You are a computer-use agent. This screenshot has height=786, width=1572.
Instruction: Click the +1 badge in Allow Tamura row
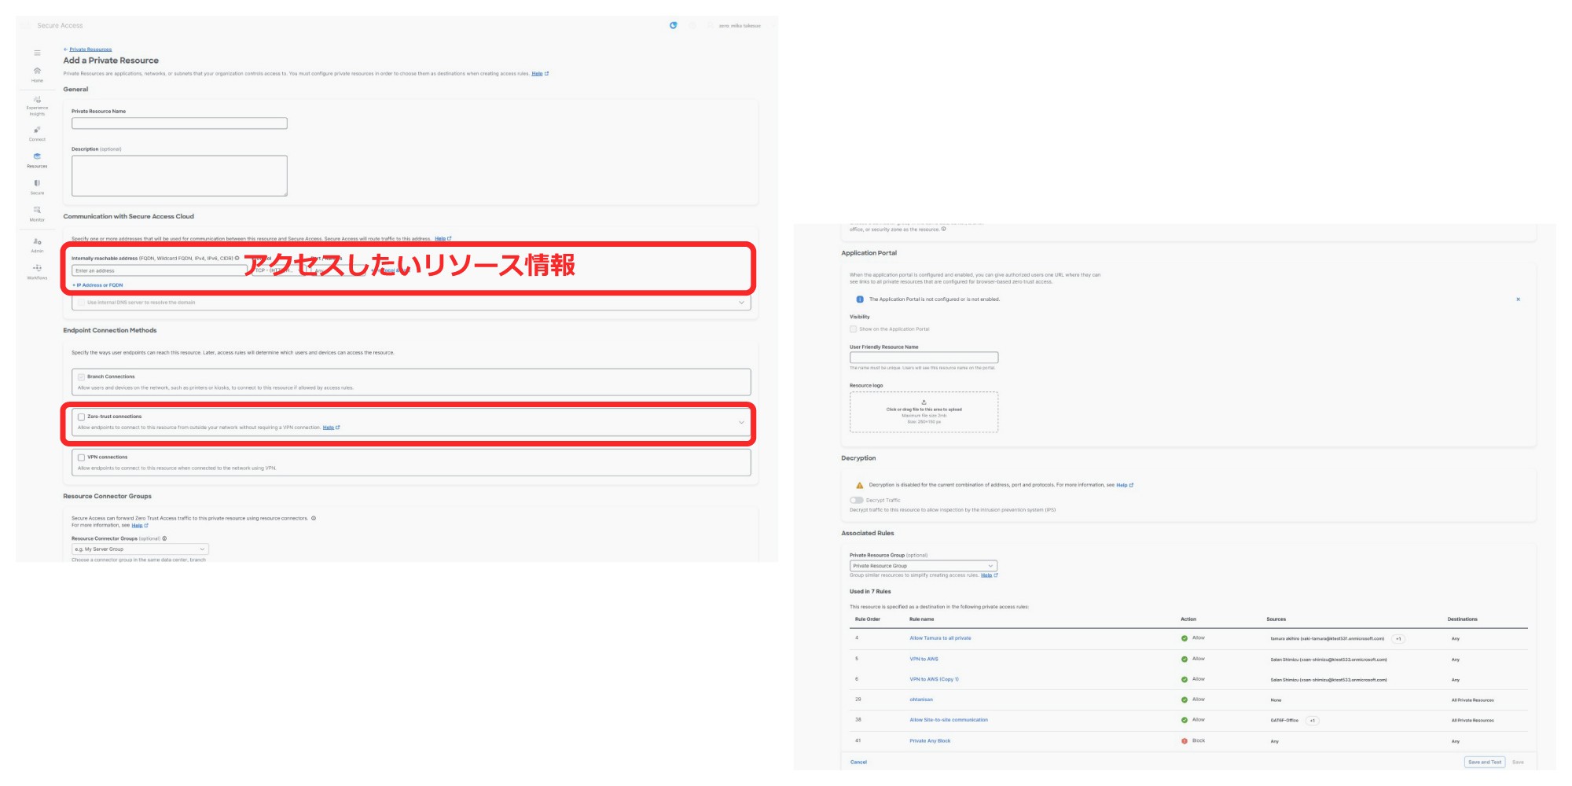1398,639
